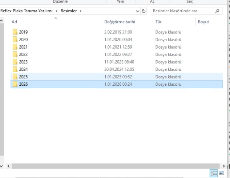The width and height of the screenshot is (230, 178).
Task: Click date 1.01.2022 09:27
Action: coord(118,54)
